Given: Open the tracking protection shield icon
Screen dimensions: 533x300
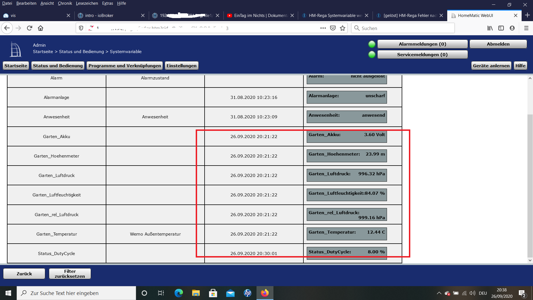Looking at the screenshot, I should [x=81, y=28].
